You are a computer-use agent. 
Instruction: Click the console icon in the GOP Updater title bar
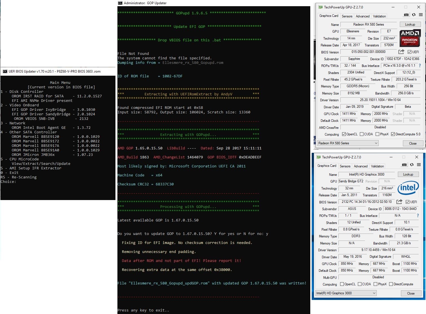[x=120, y=3]
